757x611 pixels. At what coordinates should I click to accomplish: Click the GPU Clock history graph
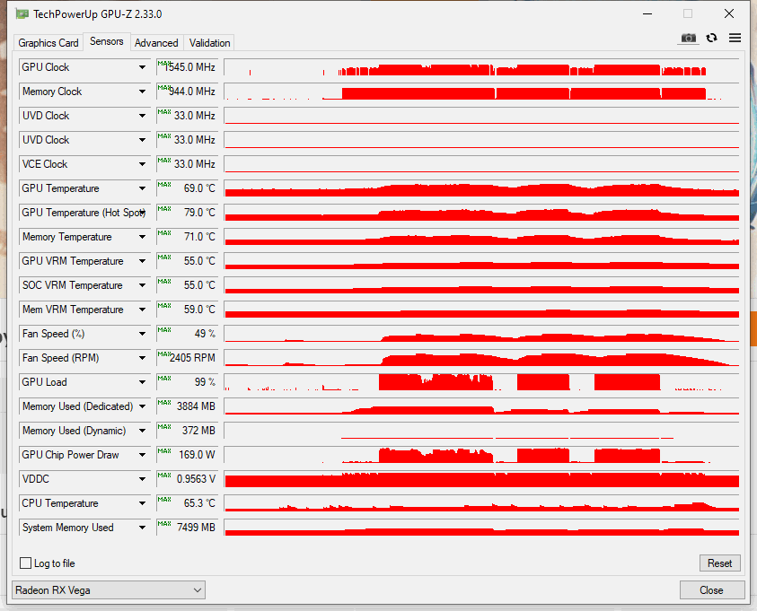(482, 67)
